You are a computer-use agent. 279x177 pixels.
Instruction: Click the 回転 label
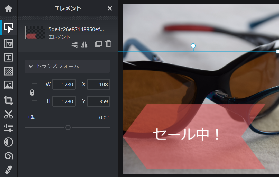30,117
